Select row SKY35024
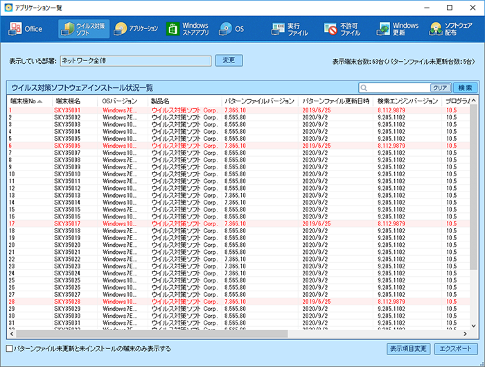Viewport: 485px width, 367px height. click(238, 273)
